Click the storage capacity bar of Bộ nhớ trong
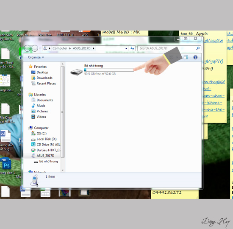Viewport: 233px width, 229px height. tap(109, 70)
